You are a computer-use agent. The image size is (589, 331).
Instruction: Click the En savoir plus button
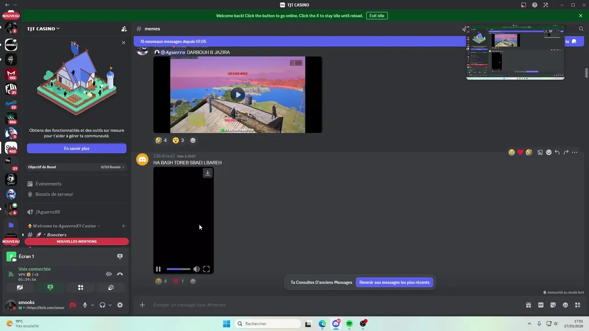[76, 148]
